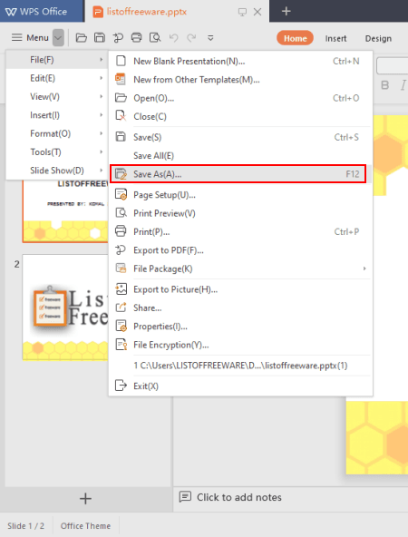The image size is (408, 537).
Task: Select Exit(X) to quit
Action: pyautogui.click(x=240, y=386)
